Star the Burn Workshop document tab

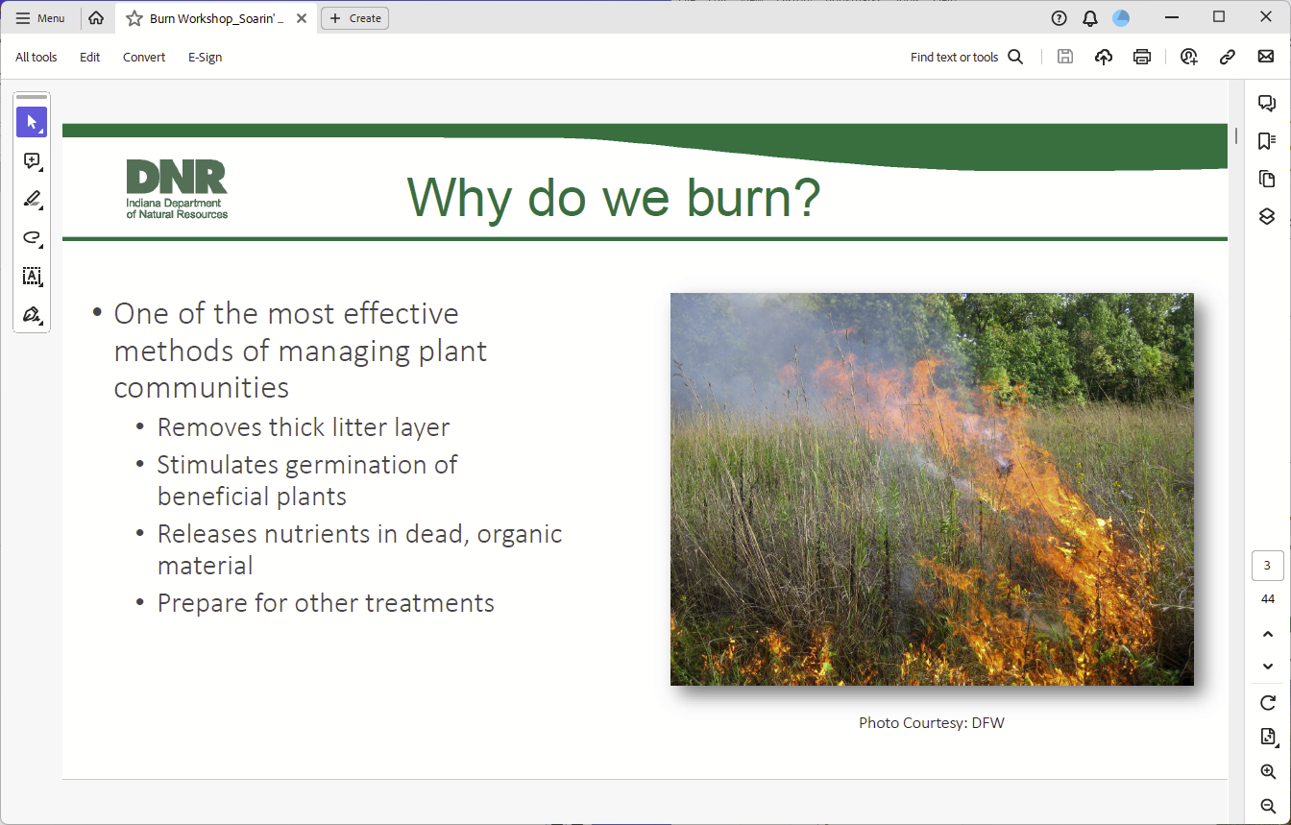pyautogui.click(x=134, y=18)
